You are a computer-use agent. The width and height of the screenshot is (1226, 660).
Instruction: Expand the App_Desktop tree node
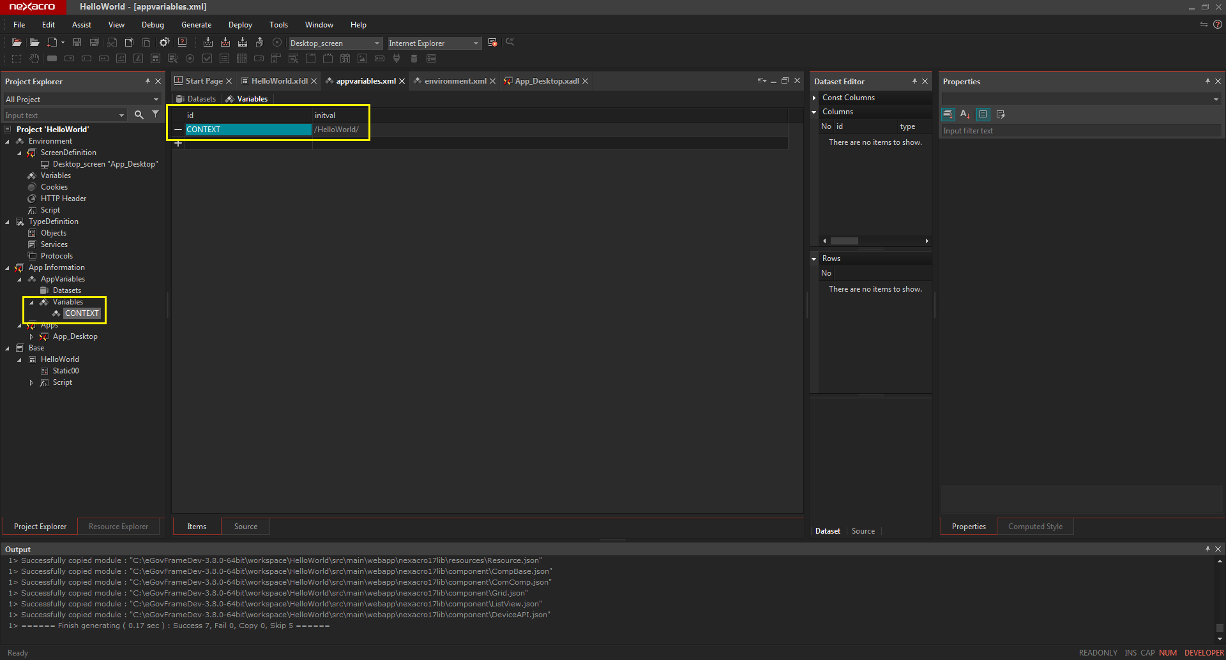(x=31, y=336)
